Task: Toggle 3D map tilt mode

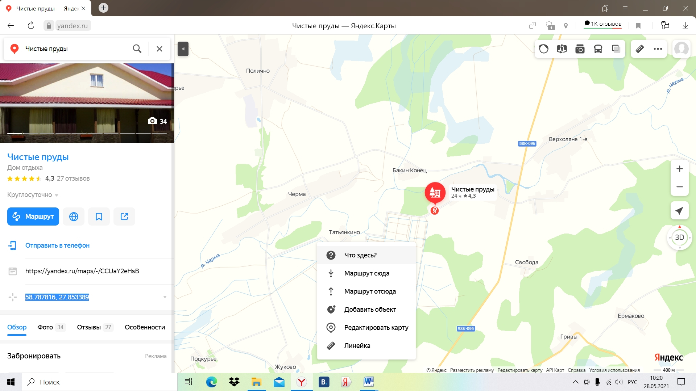Action: (x=679, y=237)
